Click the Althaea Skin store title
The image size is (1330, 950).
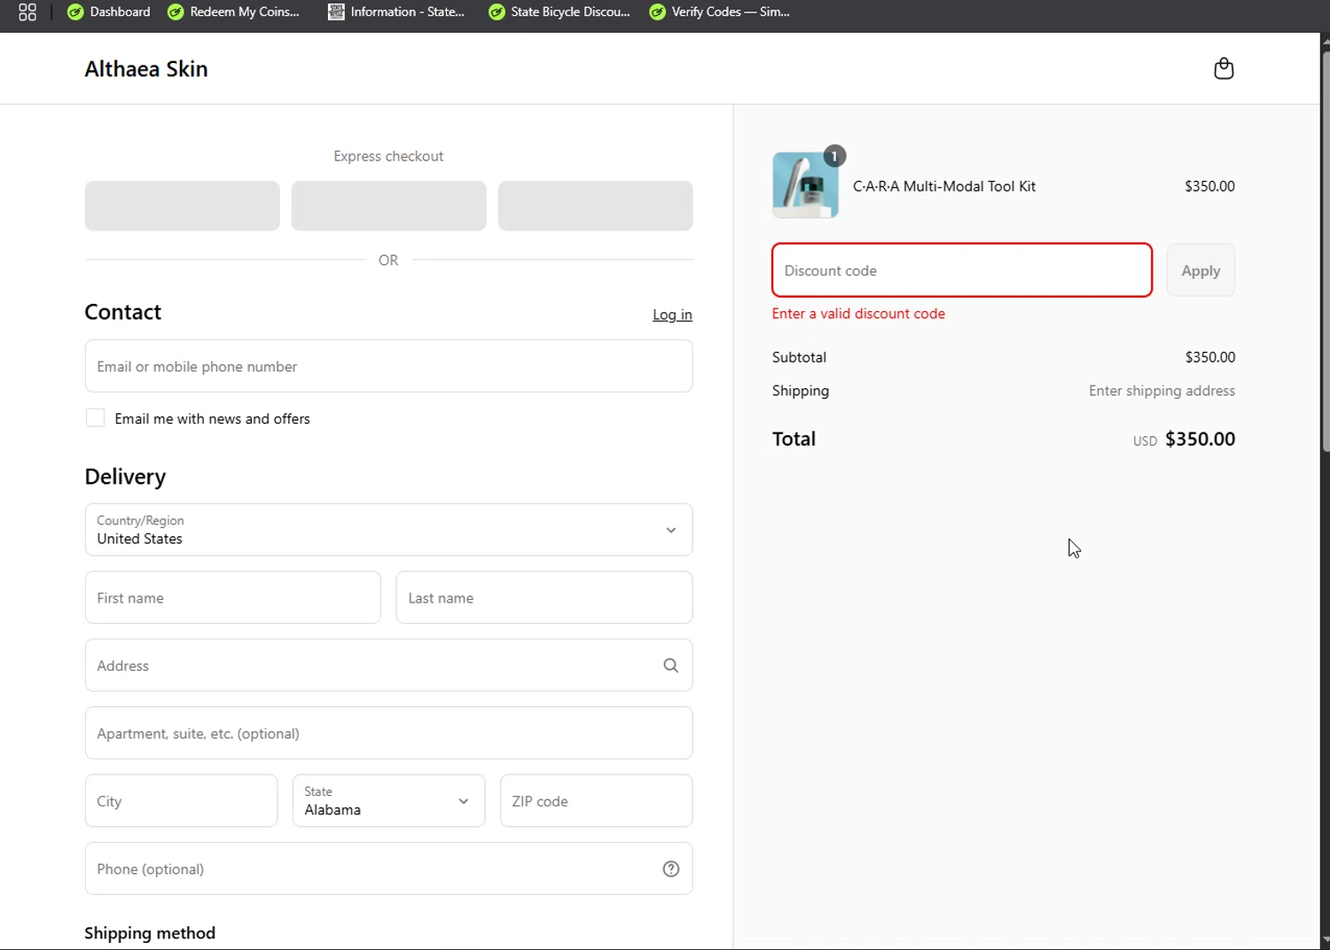146,69
